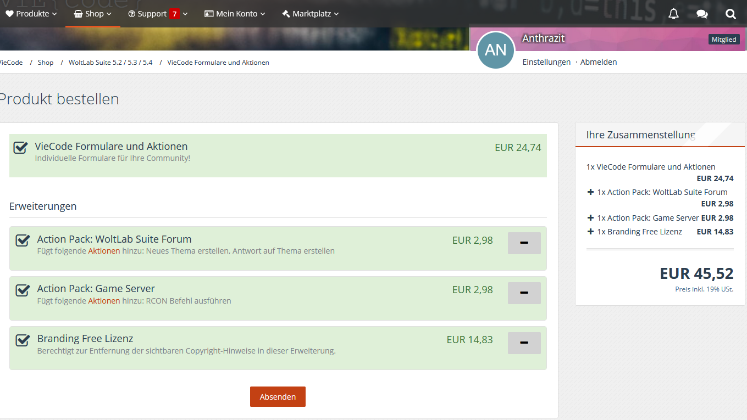
Task: Expand the Marktplatz dropdown menu
Action: (x=310, y=14)
